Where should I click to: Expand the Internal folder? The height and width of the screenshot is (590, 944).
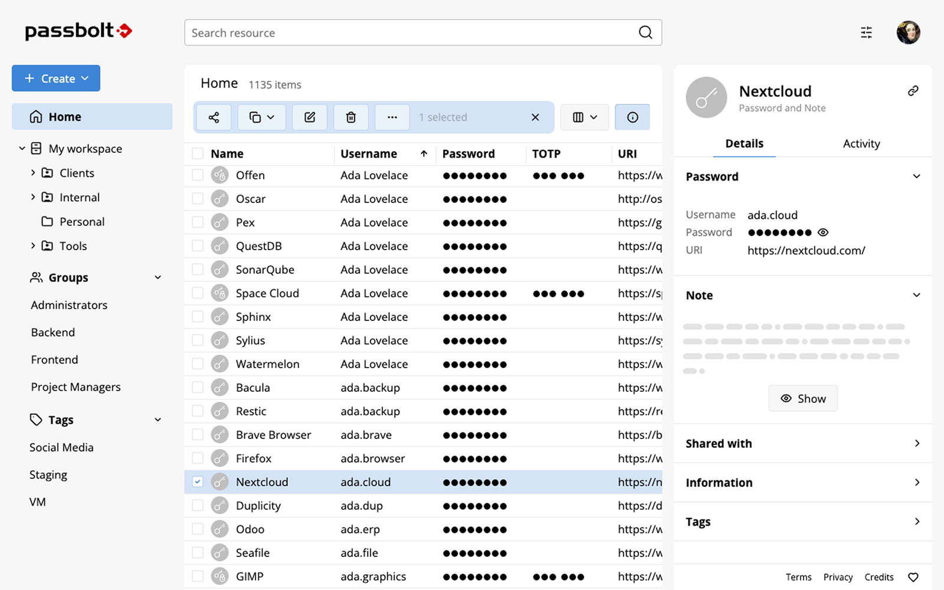[x=33, y=197]
